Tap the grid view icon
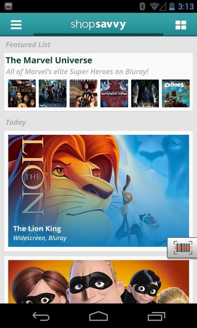This screenshot has width=197, height=328. pos(181,25)
